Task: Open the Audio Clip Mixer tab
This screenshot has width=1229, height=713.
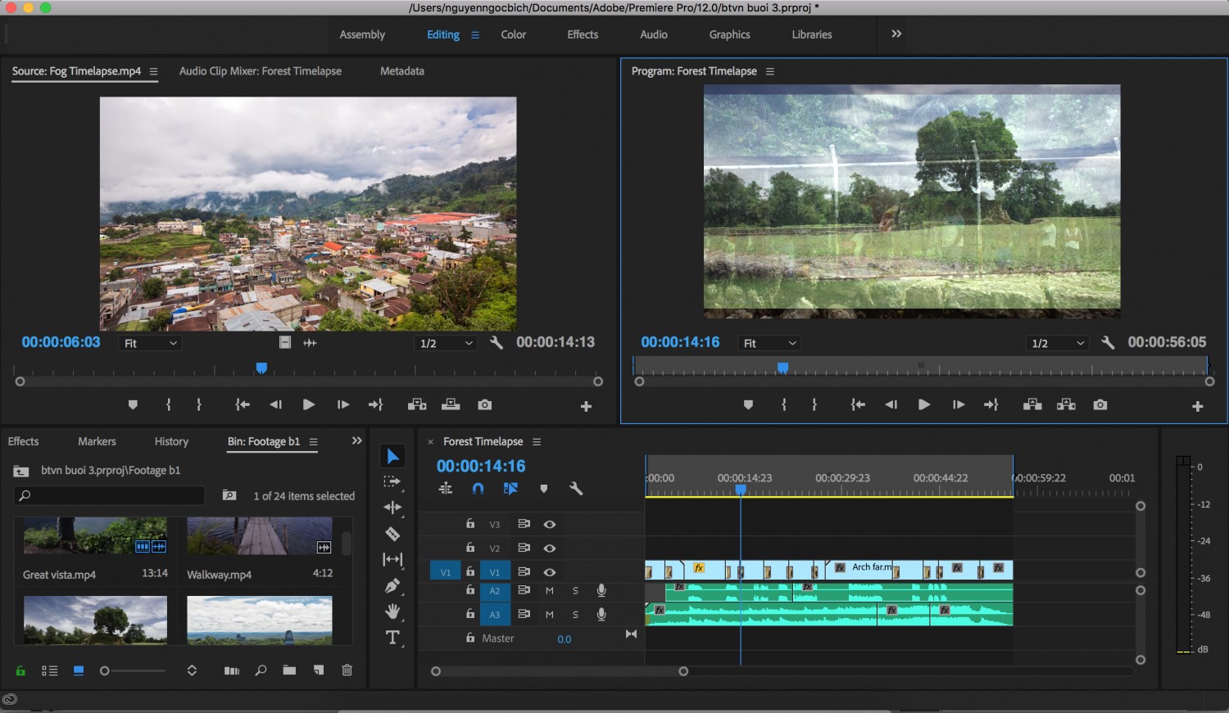Action: click(x=261, y=71)
